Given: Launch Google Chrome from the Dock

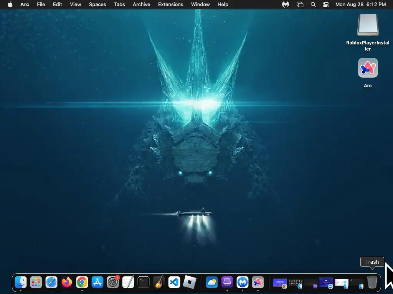Looking at the screenshot, I should point(82,282).
